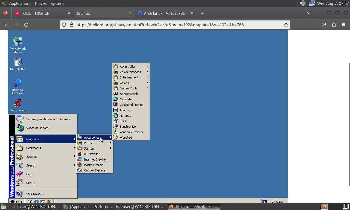Launch Address Book from Accessories

point(131,94)
